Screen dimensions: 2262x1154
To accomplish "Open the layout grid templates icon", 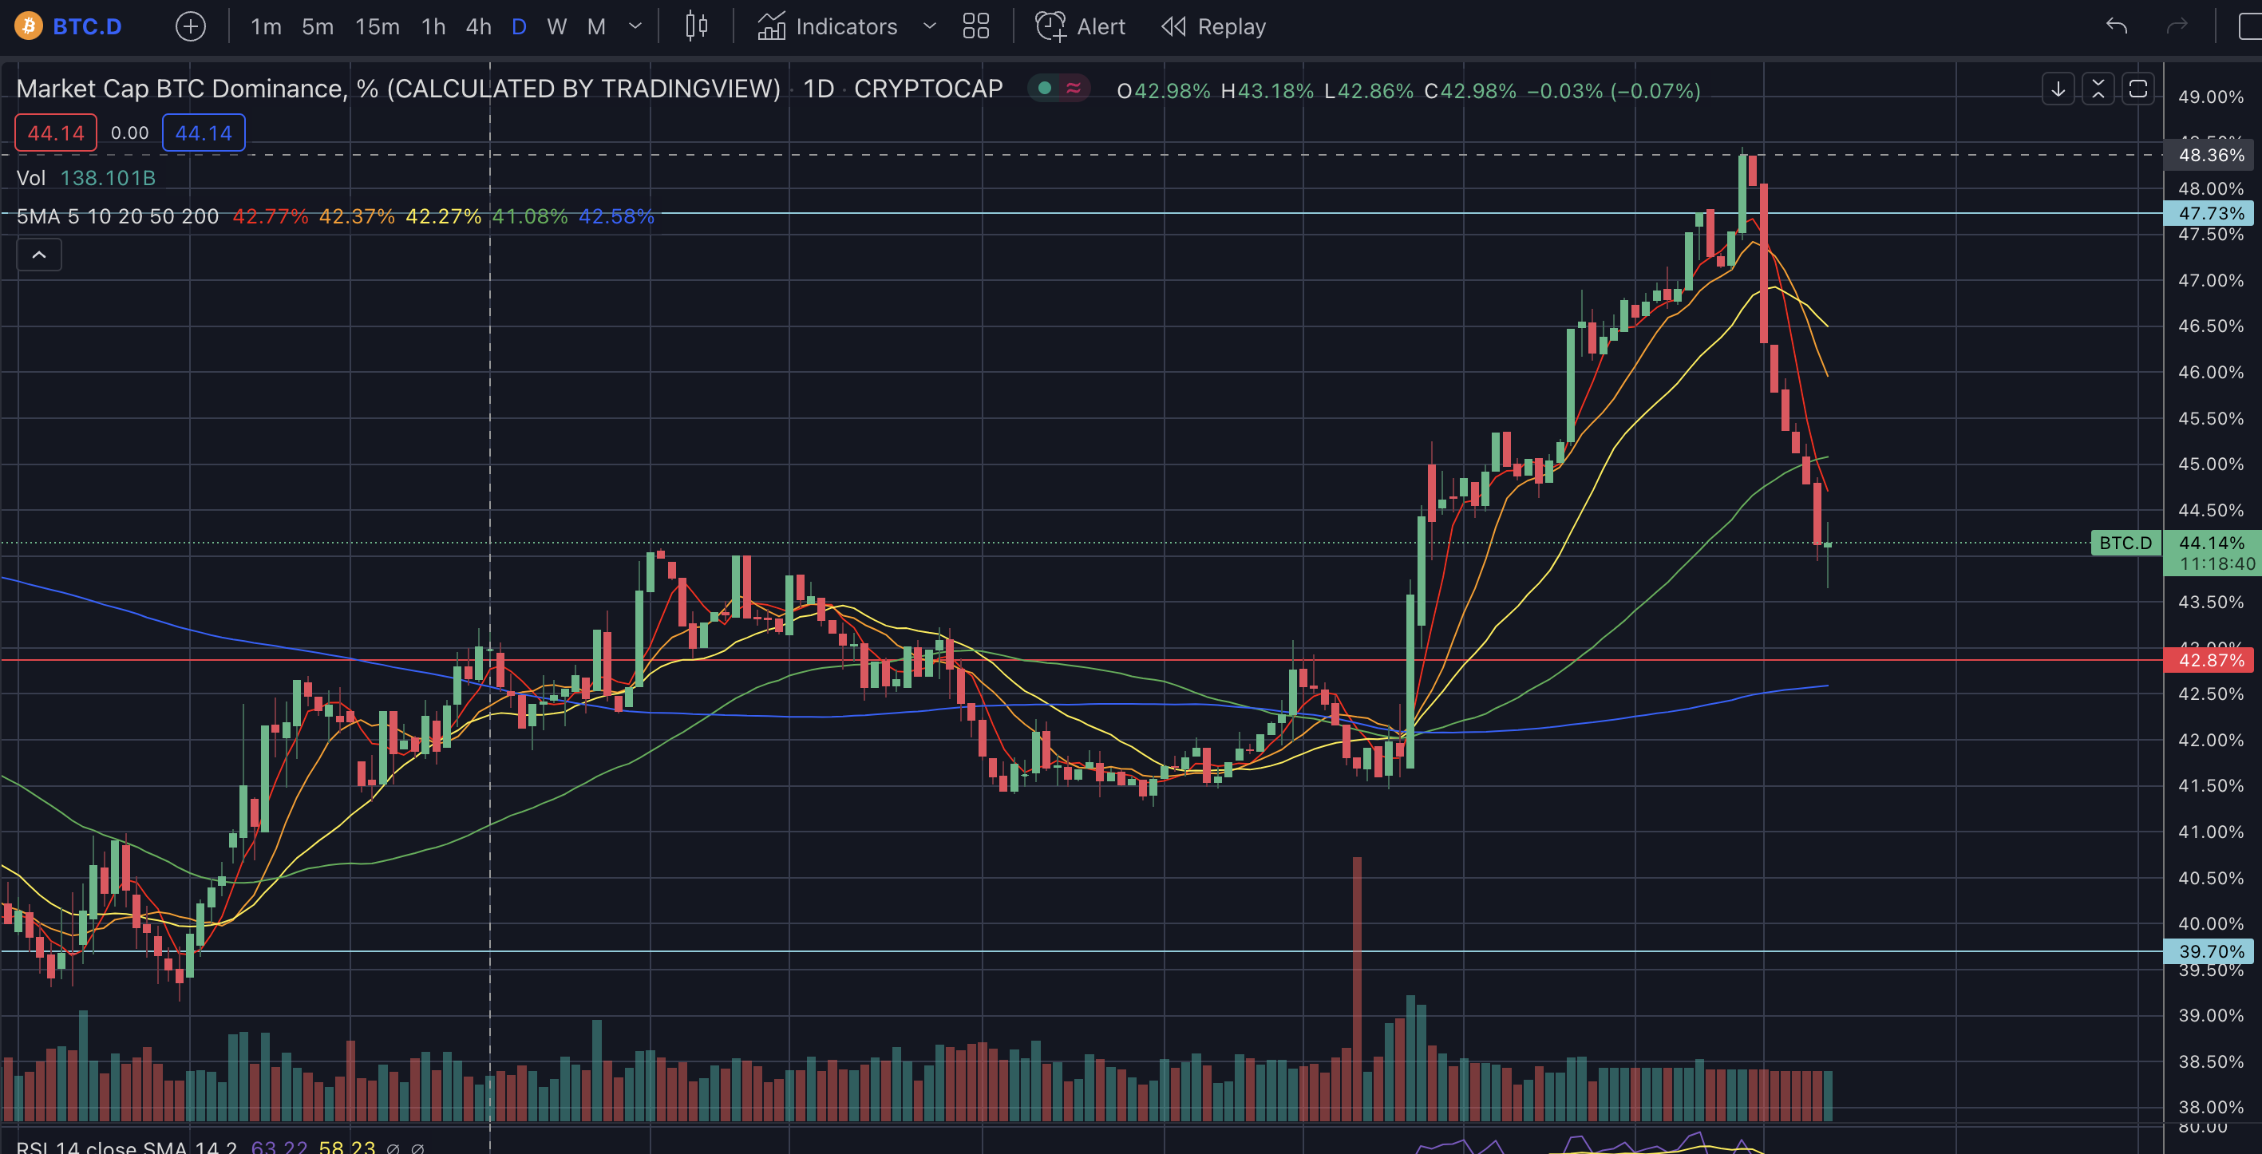I will pos(975,26).
